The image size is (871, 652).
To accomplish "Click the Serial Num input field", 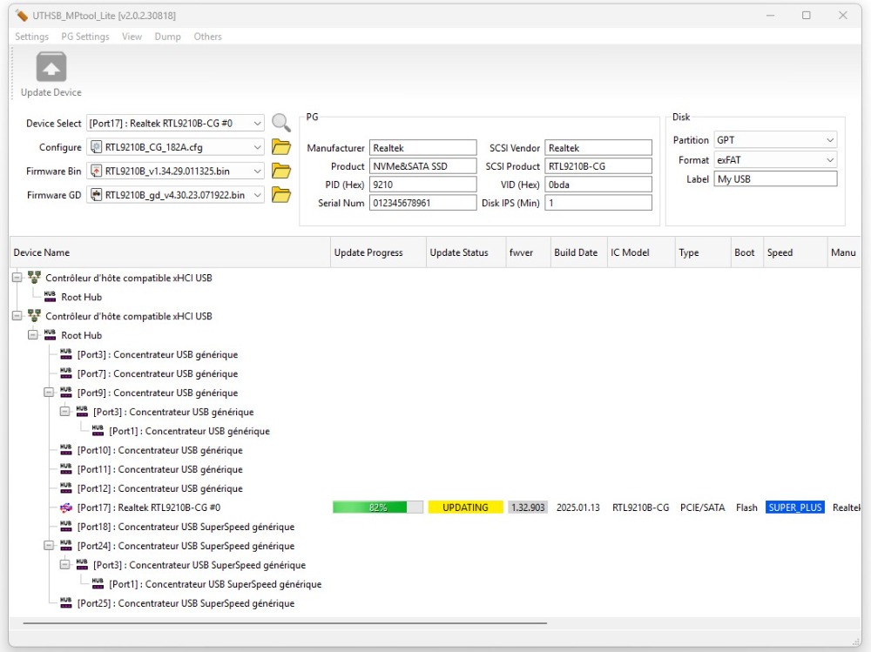I will pos(422,203).
